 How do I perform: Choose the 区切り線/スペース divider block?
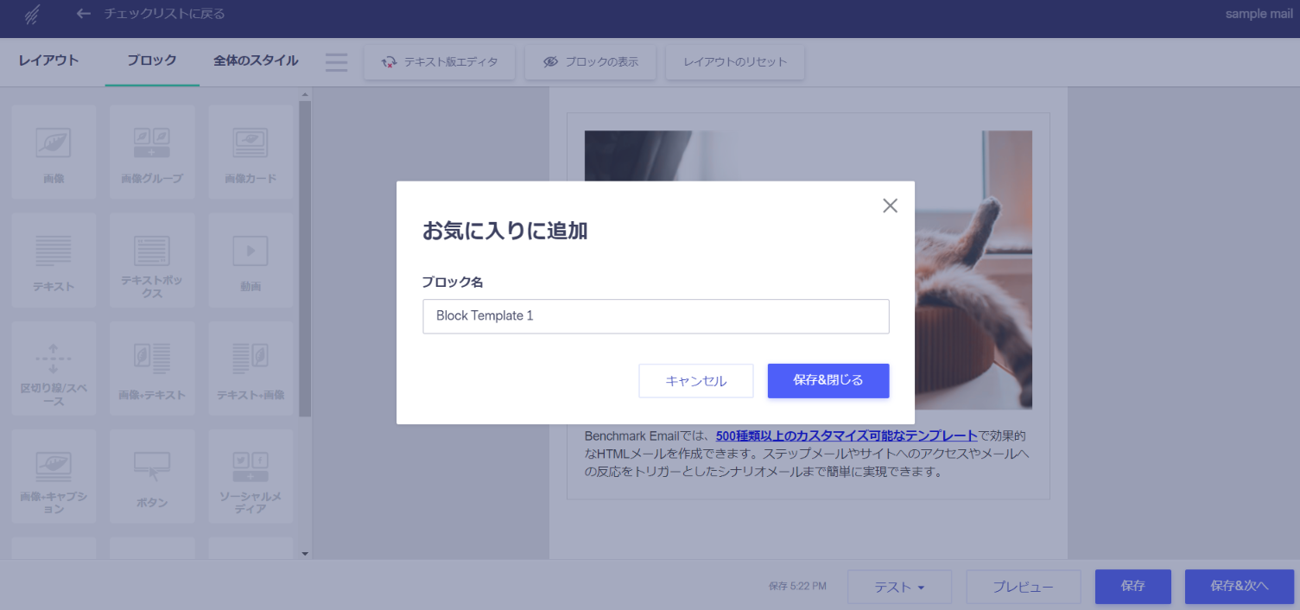(x=54, y=368)
